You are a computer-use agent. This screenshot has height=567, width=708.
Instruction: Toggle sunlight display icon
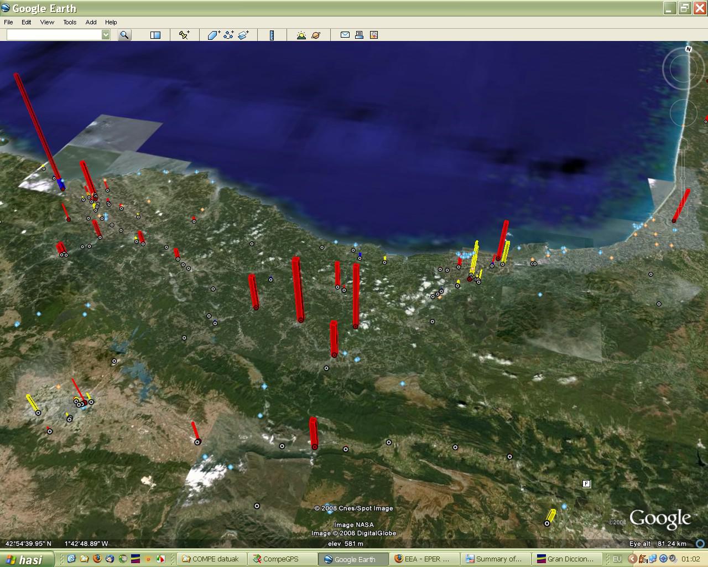301,35
